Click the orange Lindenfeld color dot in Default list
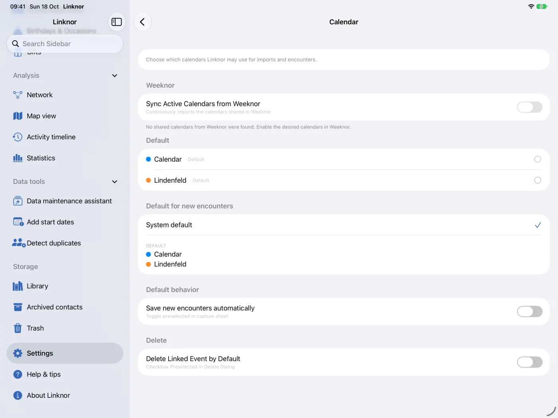The width and height of the screenshot is (558, 418). pyautogui.click(x=148, y=180)
